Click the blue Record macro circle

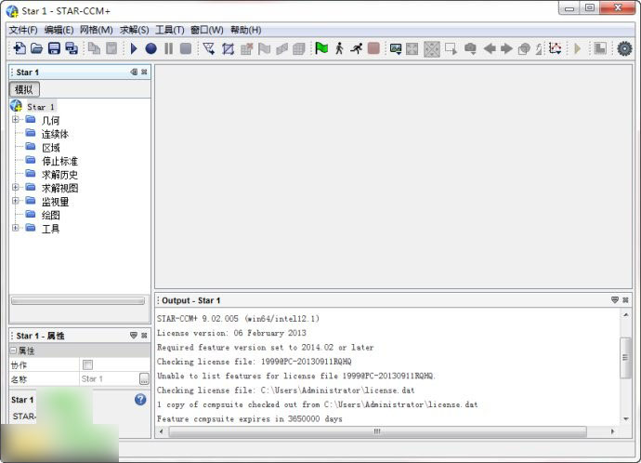click(150, 48)
